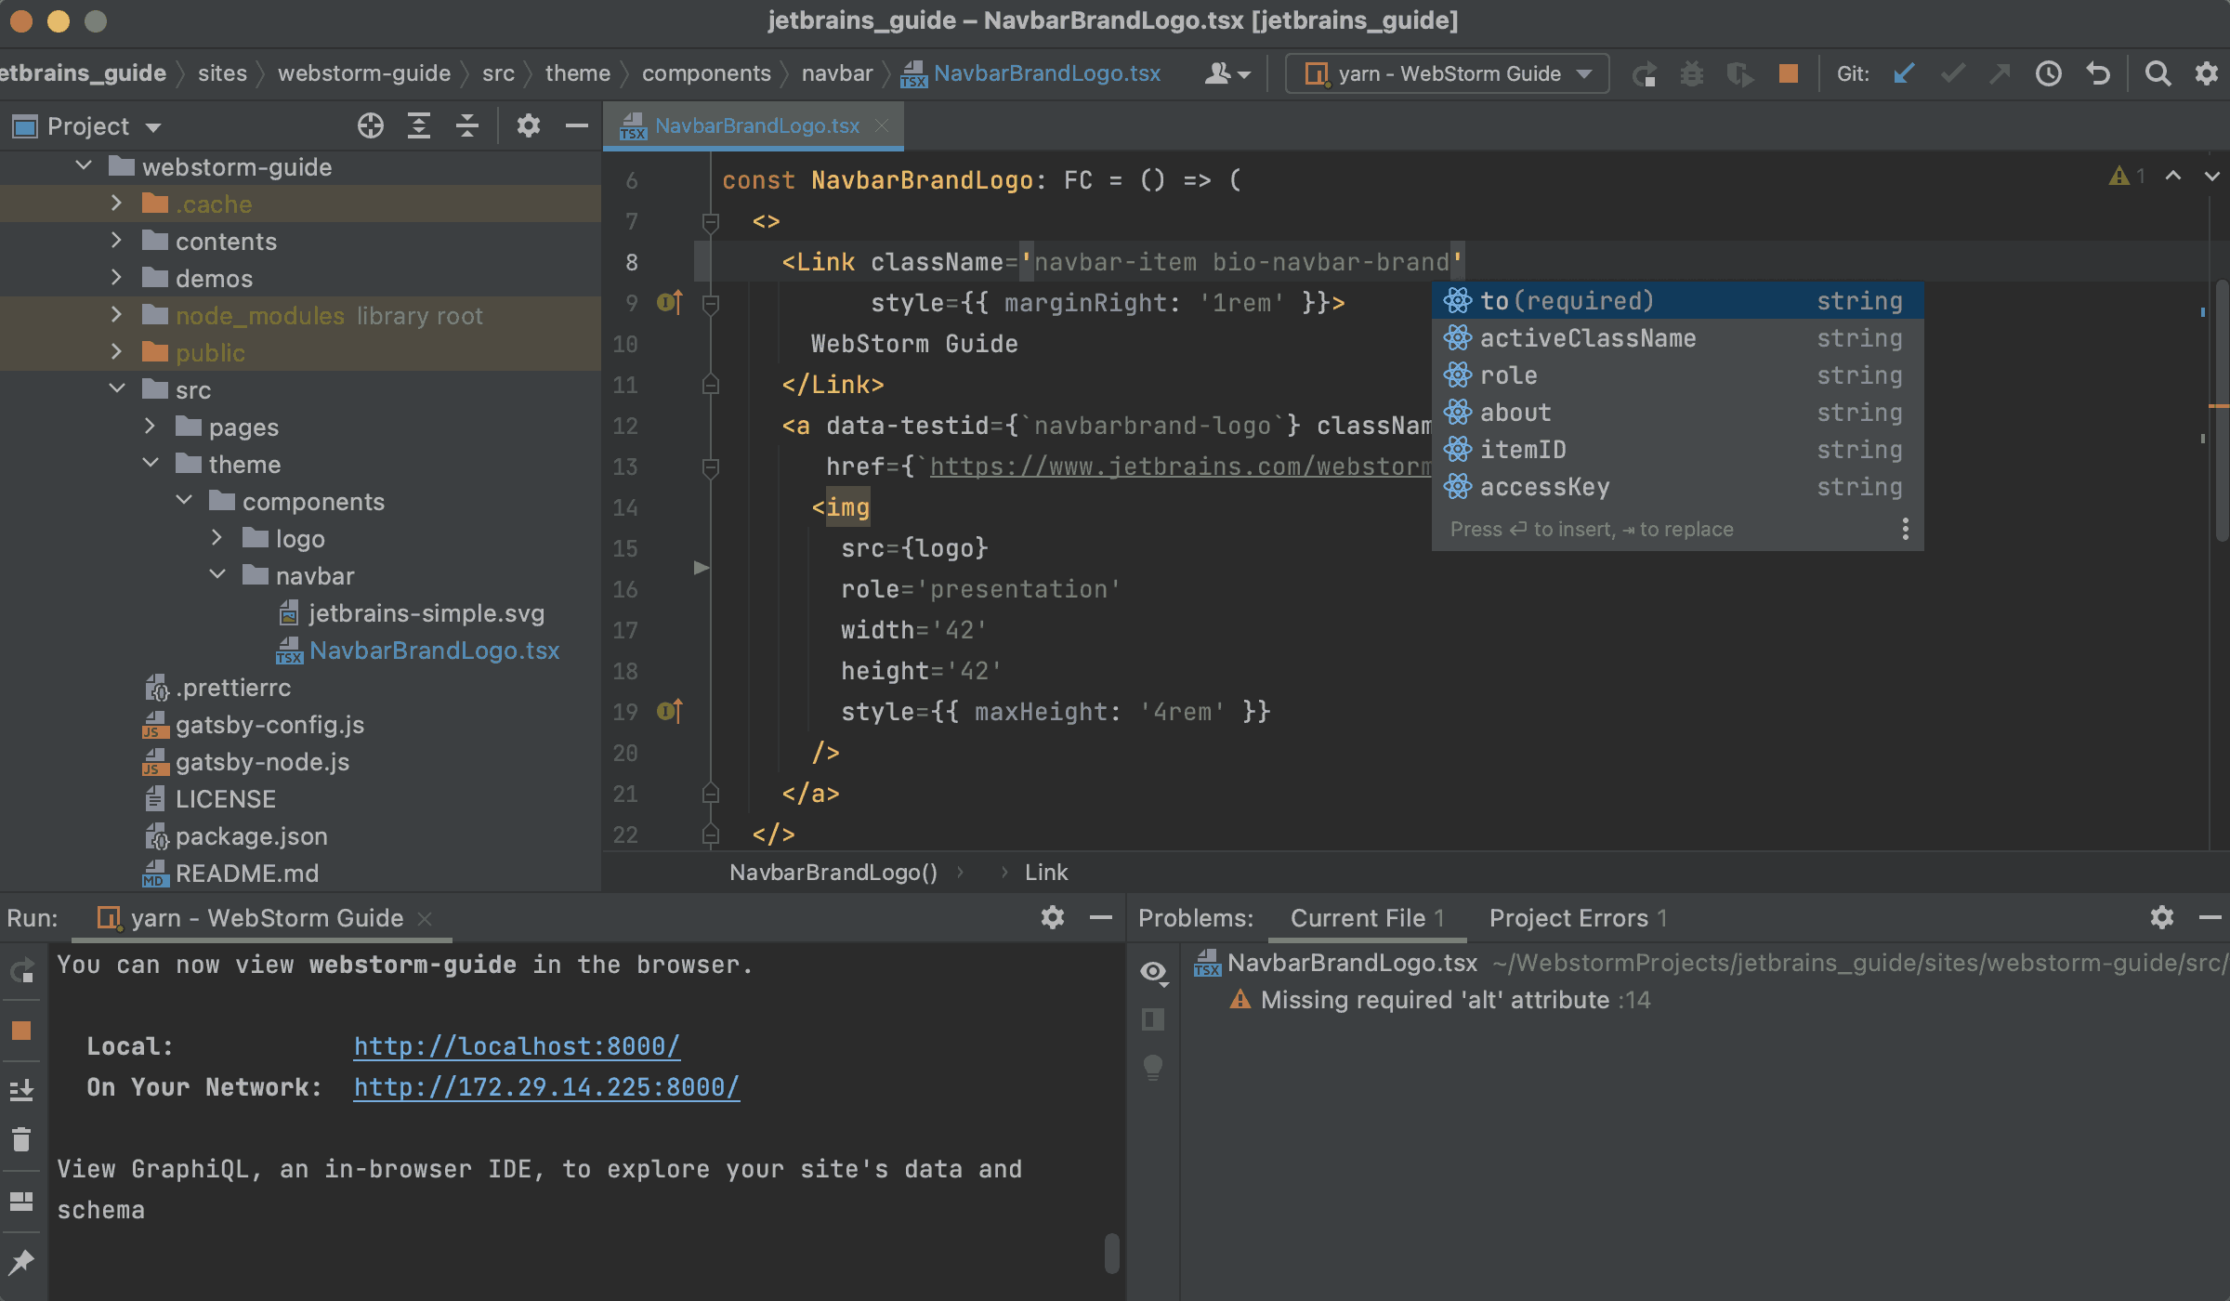Click the Git icon in toolbar

coord(1856,72)
